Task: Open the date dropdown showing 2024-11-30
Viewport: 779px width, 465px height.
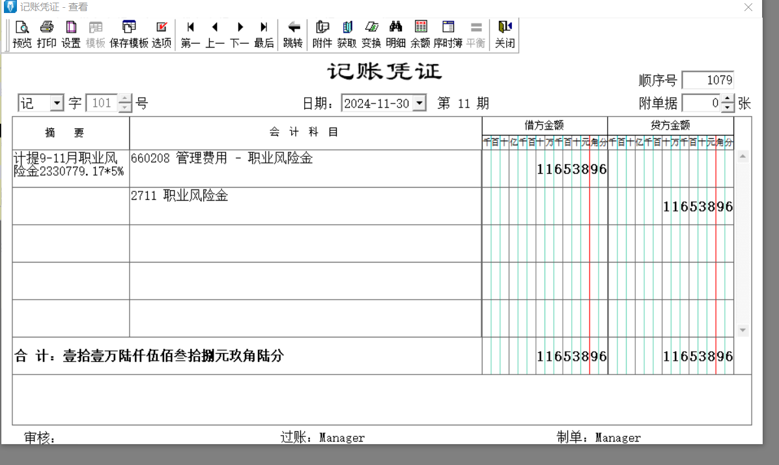Action: coord(419,104)
